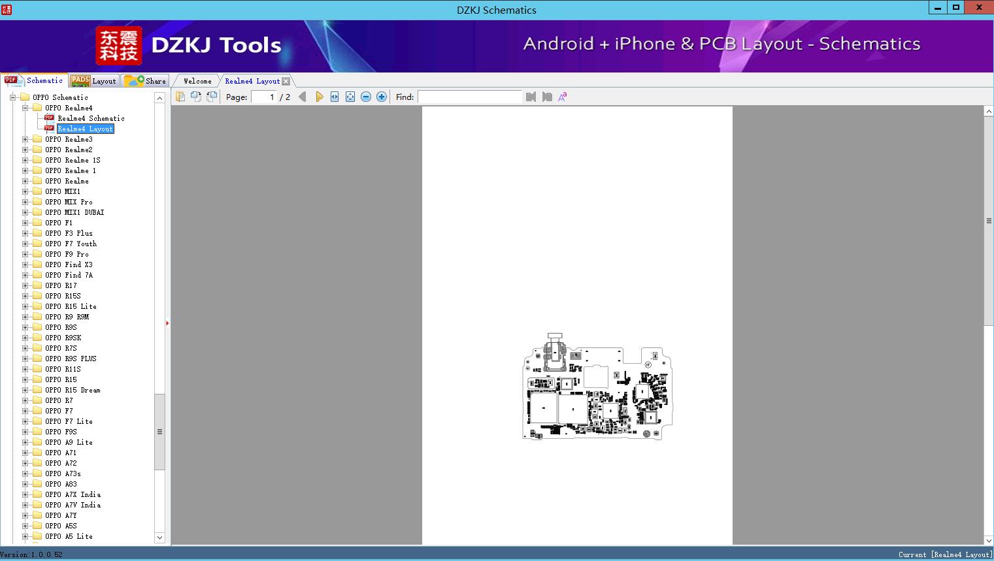Expand the OPPO F7 Lite folder

point(25,421)
